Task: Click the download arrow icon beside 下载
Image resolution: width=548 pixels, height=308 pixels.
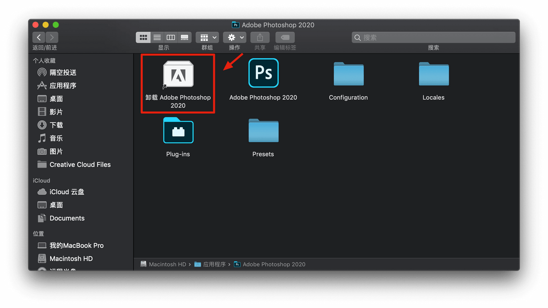Action: click(42, 125)
